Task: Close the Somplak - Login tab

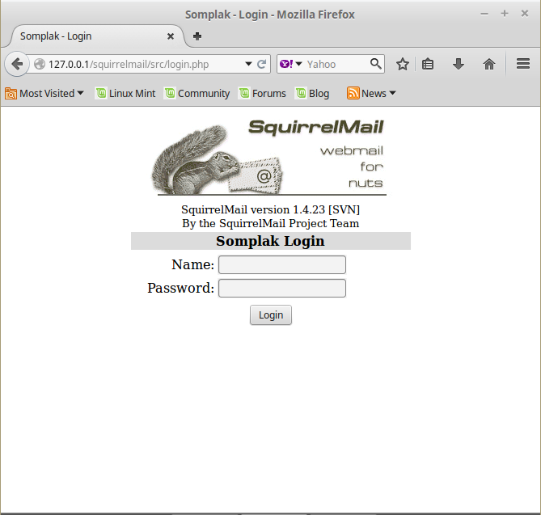Action: coord(171,36)
